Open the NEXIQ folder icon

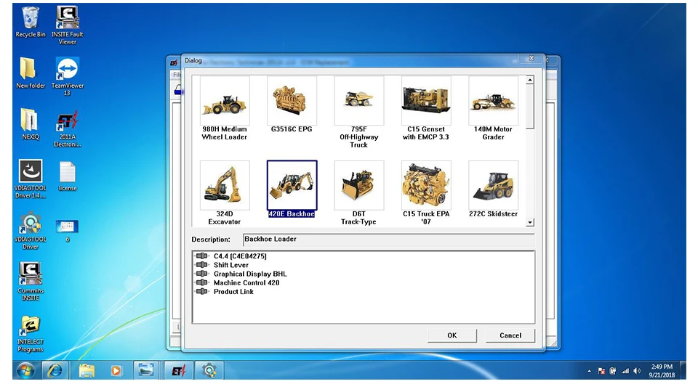point(31,124)
